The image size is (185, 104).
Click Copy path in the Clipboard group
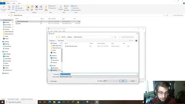pos(19,8)
